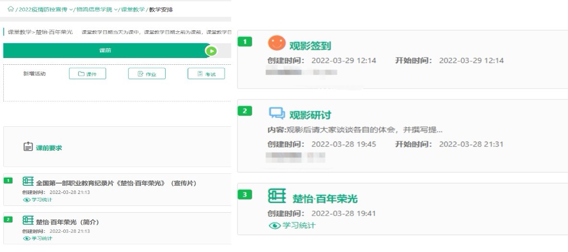Expand the 2022疫情防控宣传 breadcrumb dropdown
The width and height of the screenshot is (568, 252).
pyautogui.click(x=72, y=9)
